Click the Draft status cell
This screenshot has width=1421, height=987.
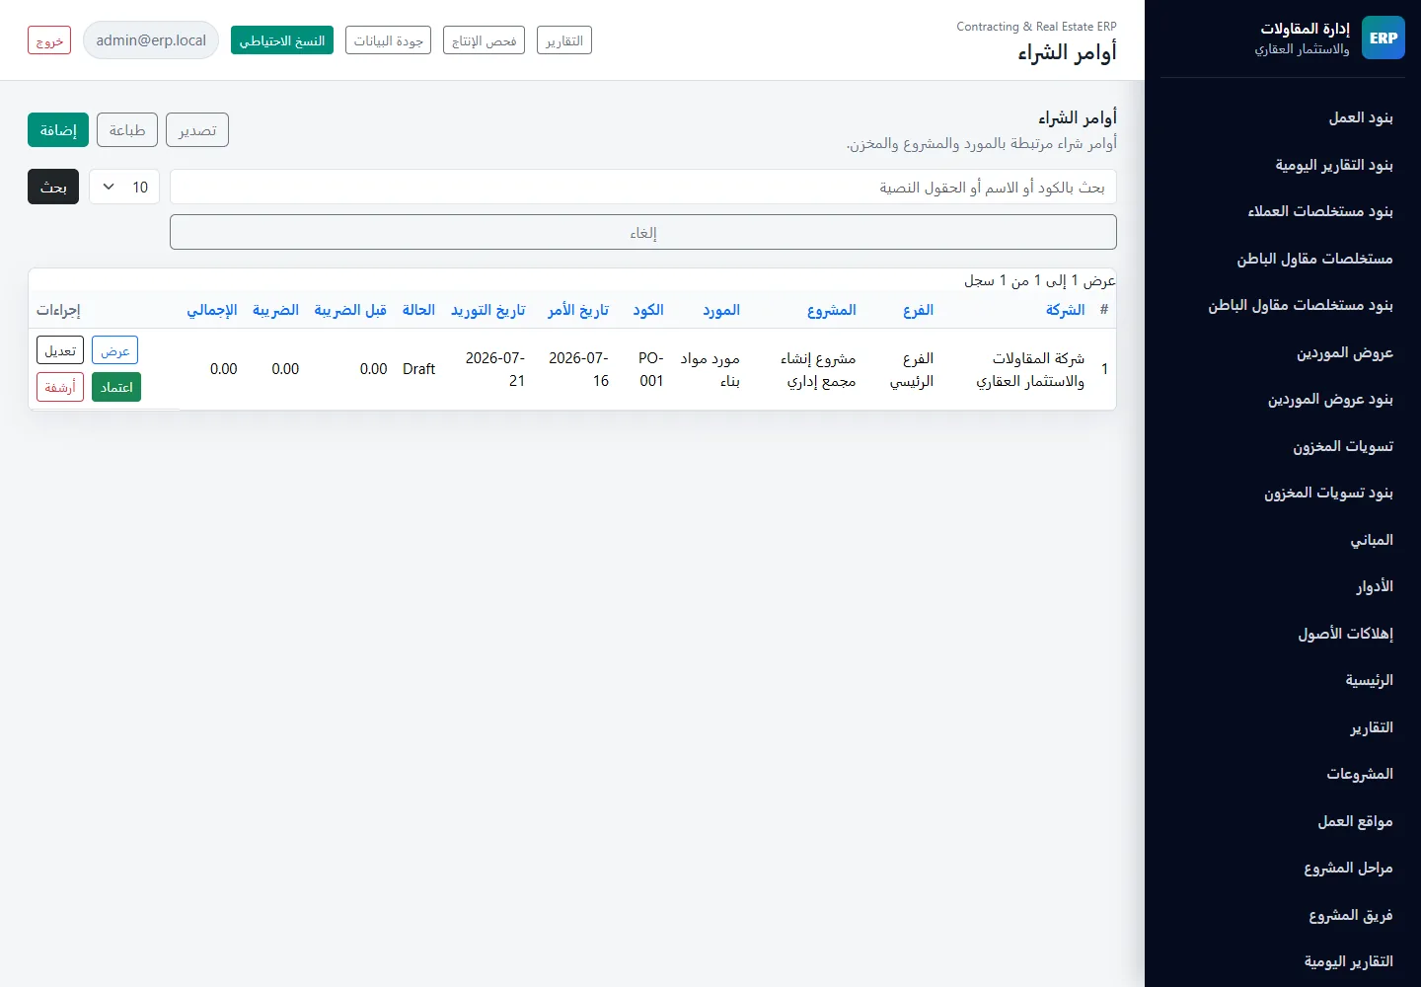click(418, 369)
